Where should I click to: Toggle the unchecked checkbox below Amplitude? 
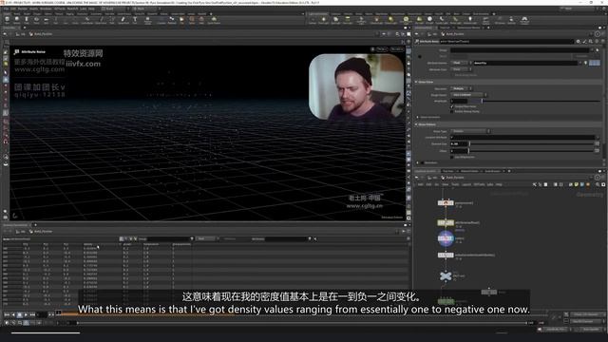[x=452, y=111]
